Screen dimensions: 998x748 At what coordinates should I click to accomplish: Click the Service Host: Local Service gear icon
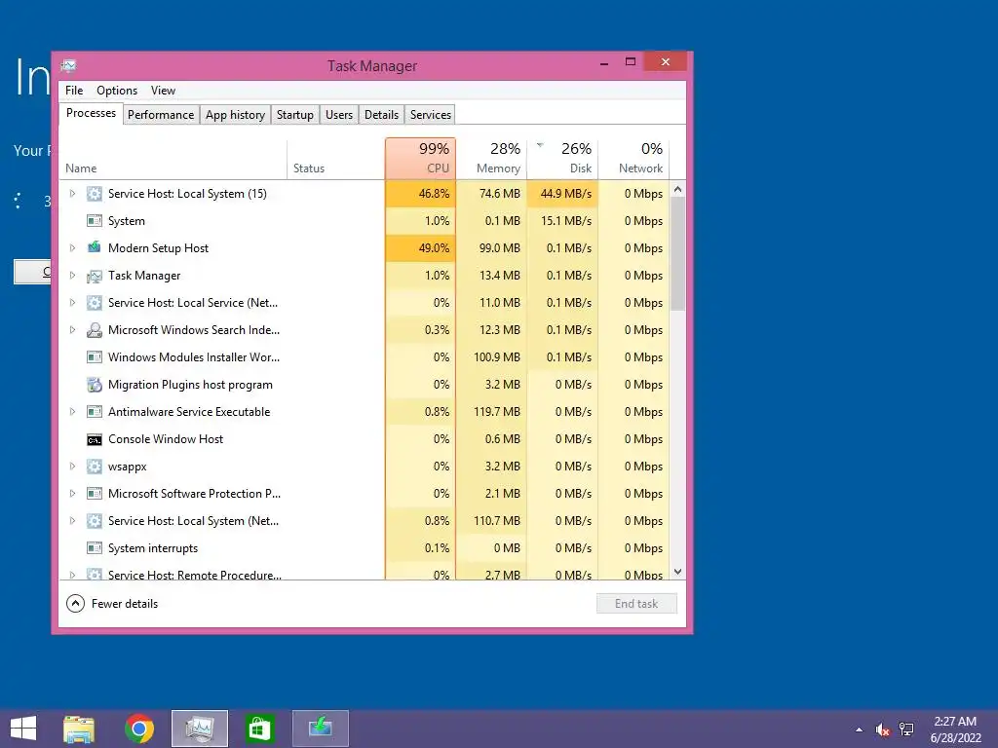[95, 303]
